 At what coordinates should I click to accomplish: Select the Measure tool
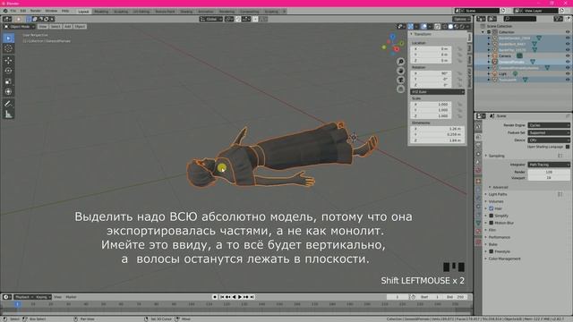(x=8, y=114)
